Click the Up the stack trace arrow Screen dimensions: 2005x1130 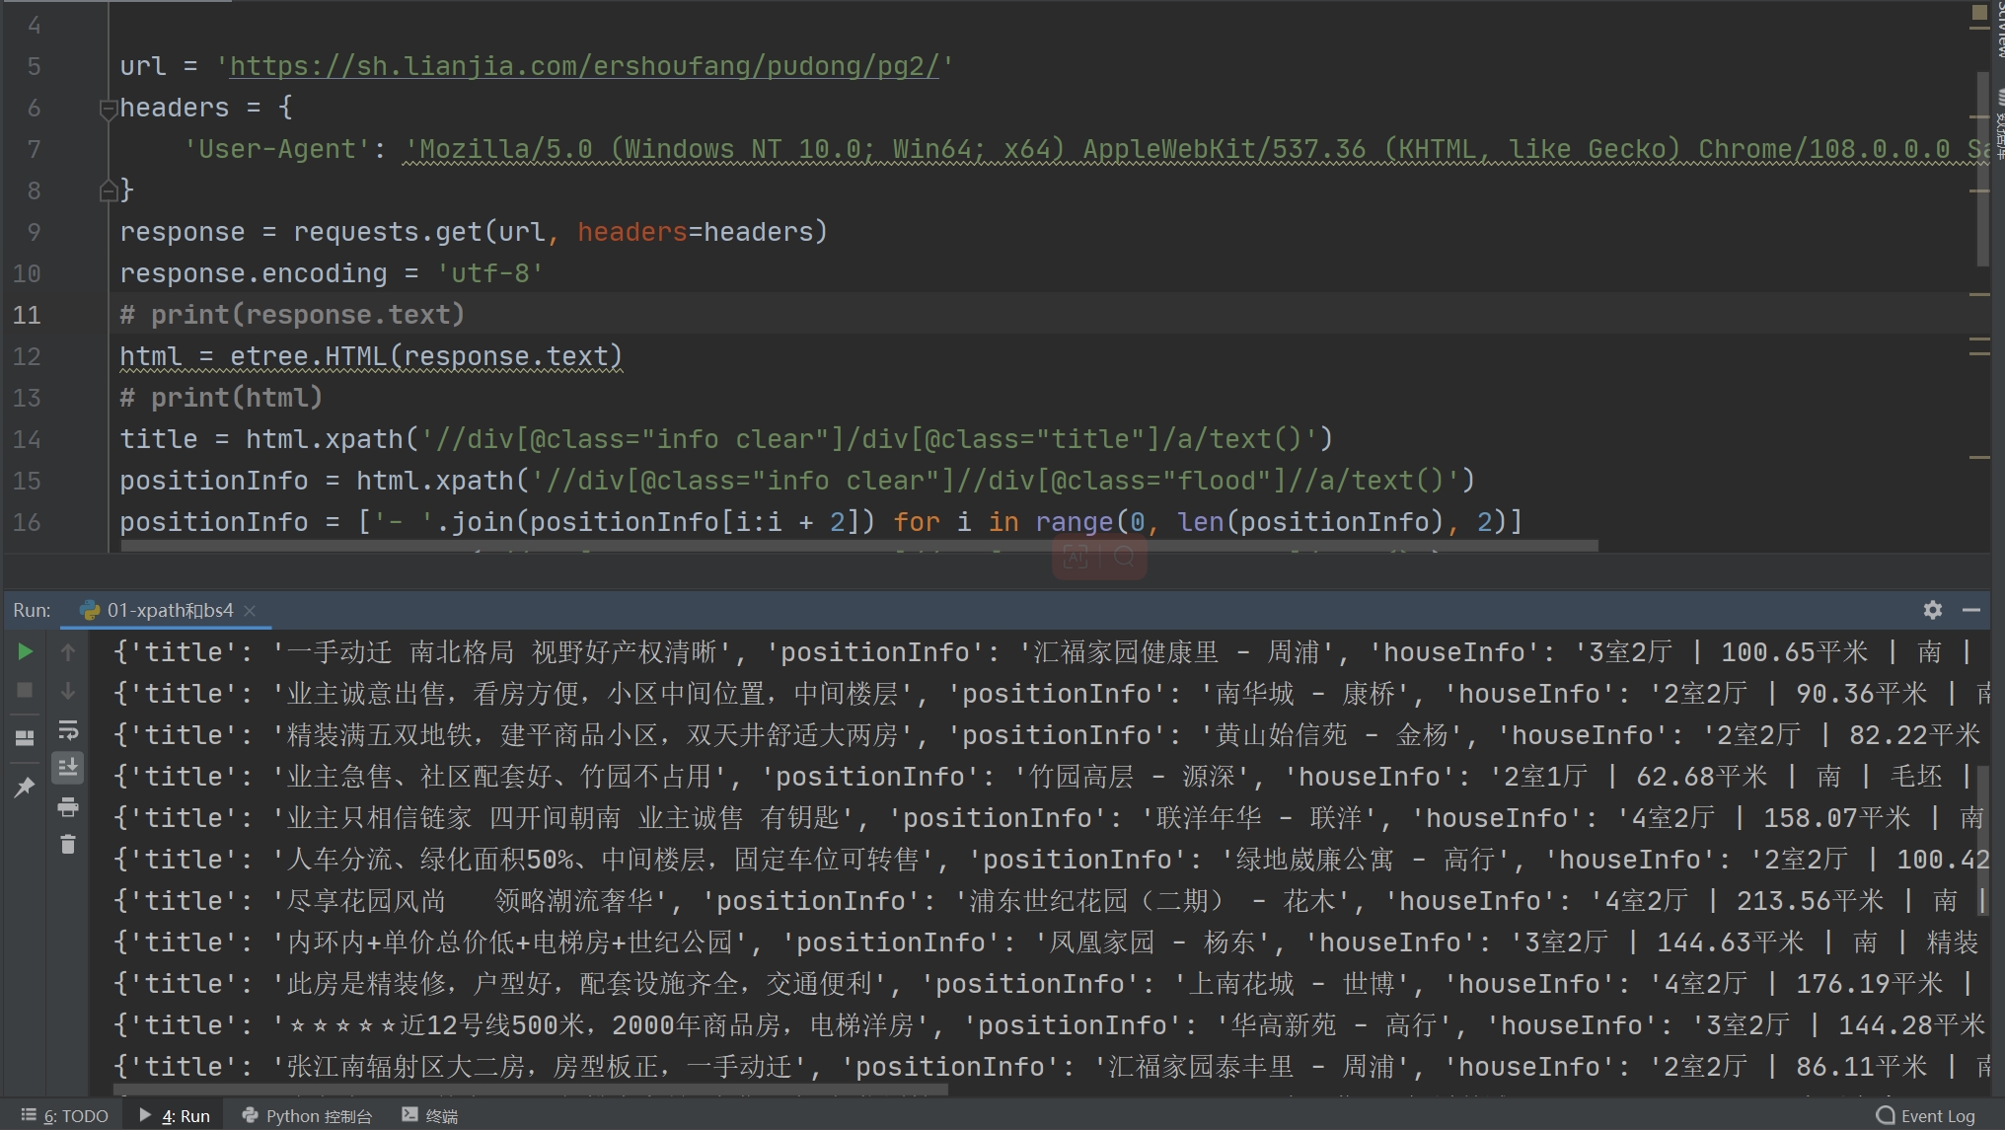(x=68, y=651)
